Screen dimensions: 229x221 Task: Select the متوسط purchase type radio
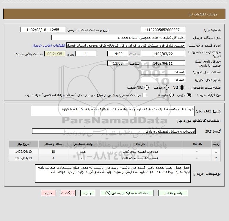tap(172, 95)
